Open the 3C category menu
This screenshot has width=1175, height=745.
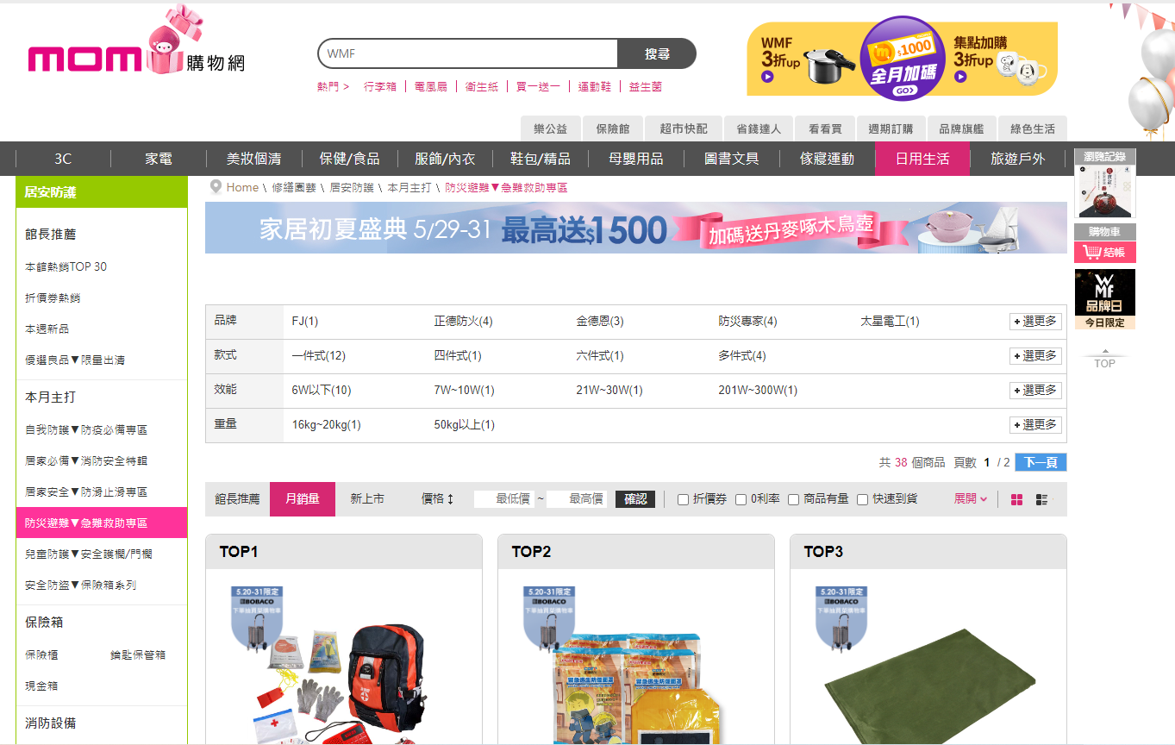(x=63, y=159)
